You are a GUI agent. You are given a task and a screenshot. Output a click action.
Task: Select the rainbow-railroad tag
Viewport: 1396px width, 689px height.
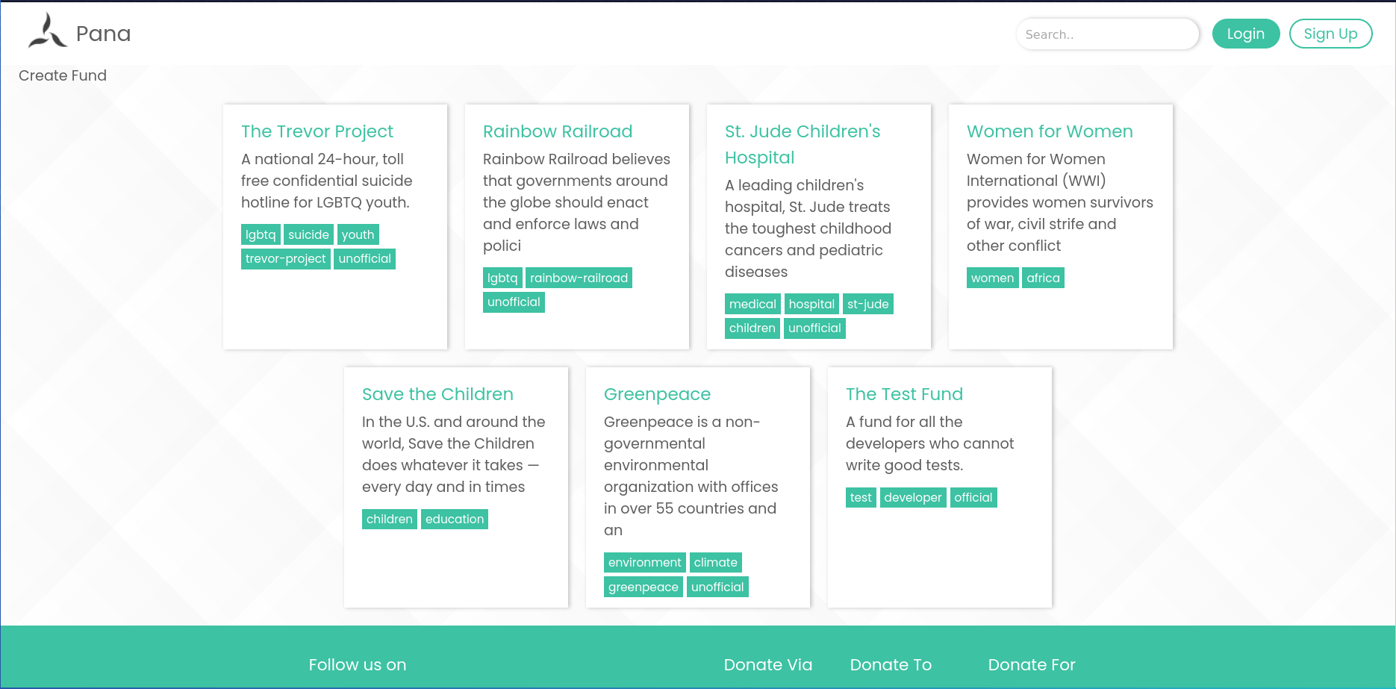click(x=579, y=278)
